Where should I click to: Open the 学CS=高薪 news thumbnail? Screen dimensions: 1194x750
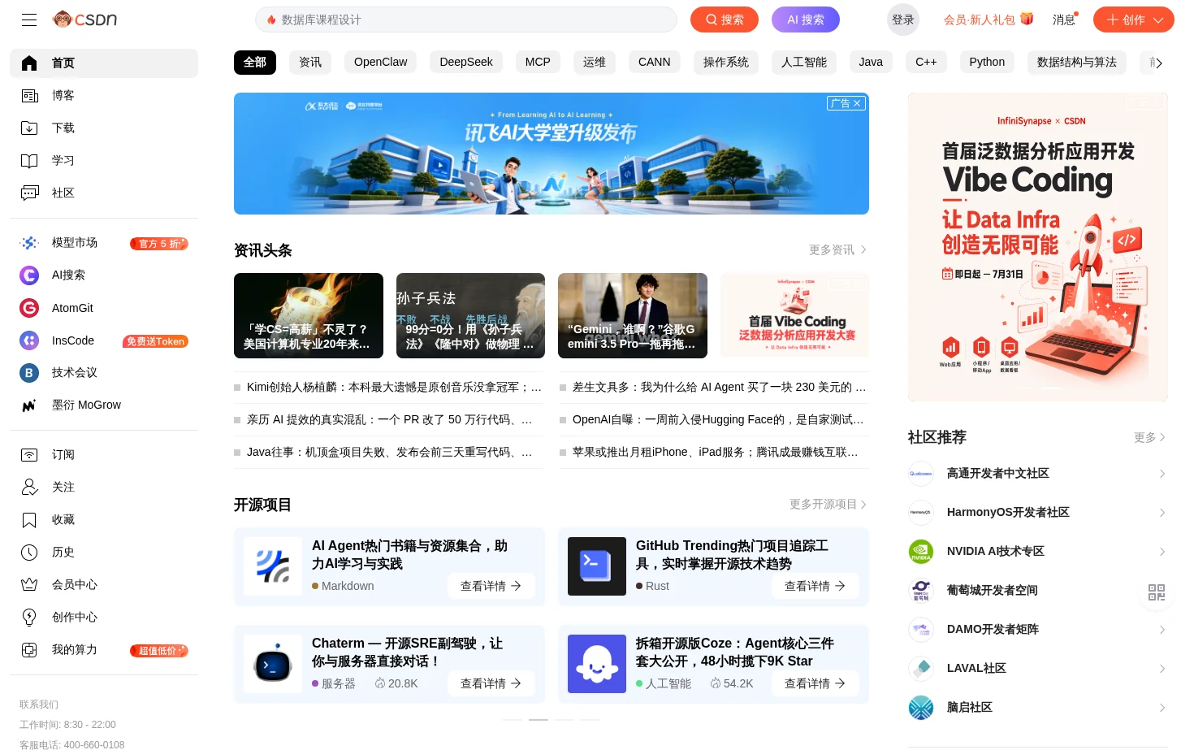(x=309, y=315)
